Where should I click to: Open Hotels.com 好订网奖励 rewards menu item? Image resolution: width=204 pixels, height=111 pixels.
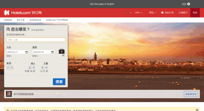pyautogui.click(x=57, y=20)
